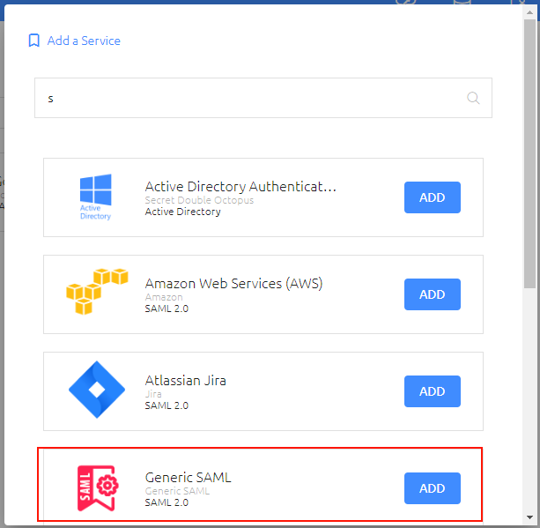Click 'Secret Double Octopus' vendor text
Screen dimensions: 540x528
click(199, 200)
